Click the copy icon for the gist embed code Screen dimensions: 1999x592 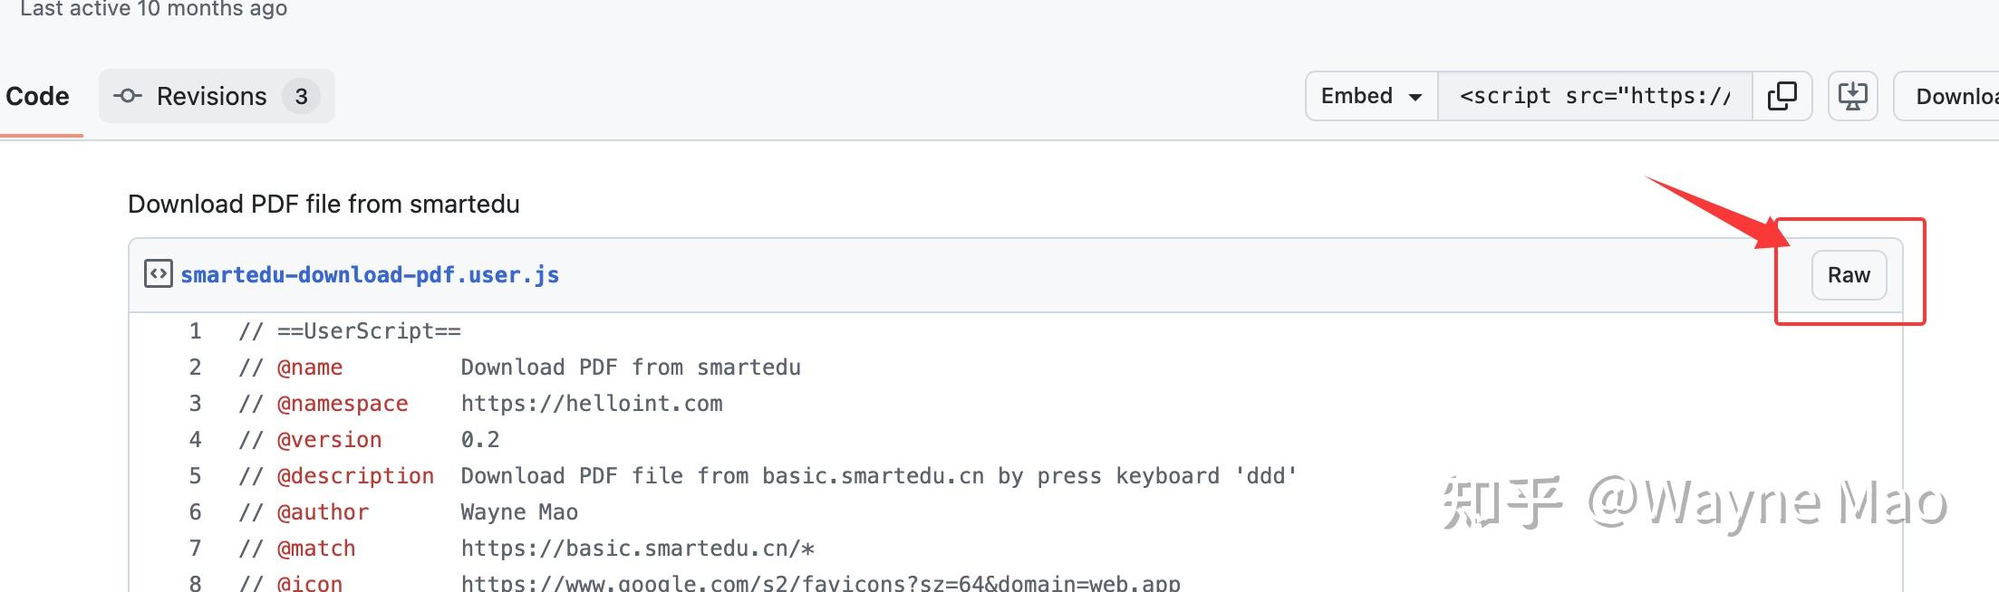pos(1783,95)
